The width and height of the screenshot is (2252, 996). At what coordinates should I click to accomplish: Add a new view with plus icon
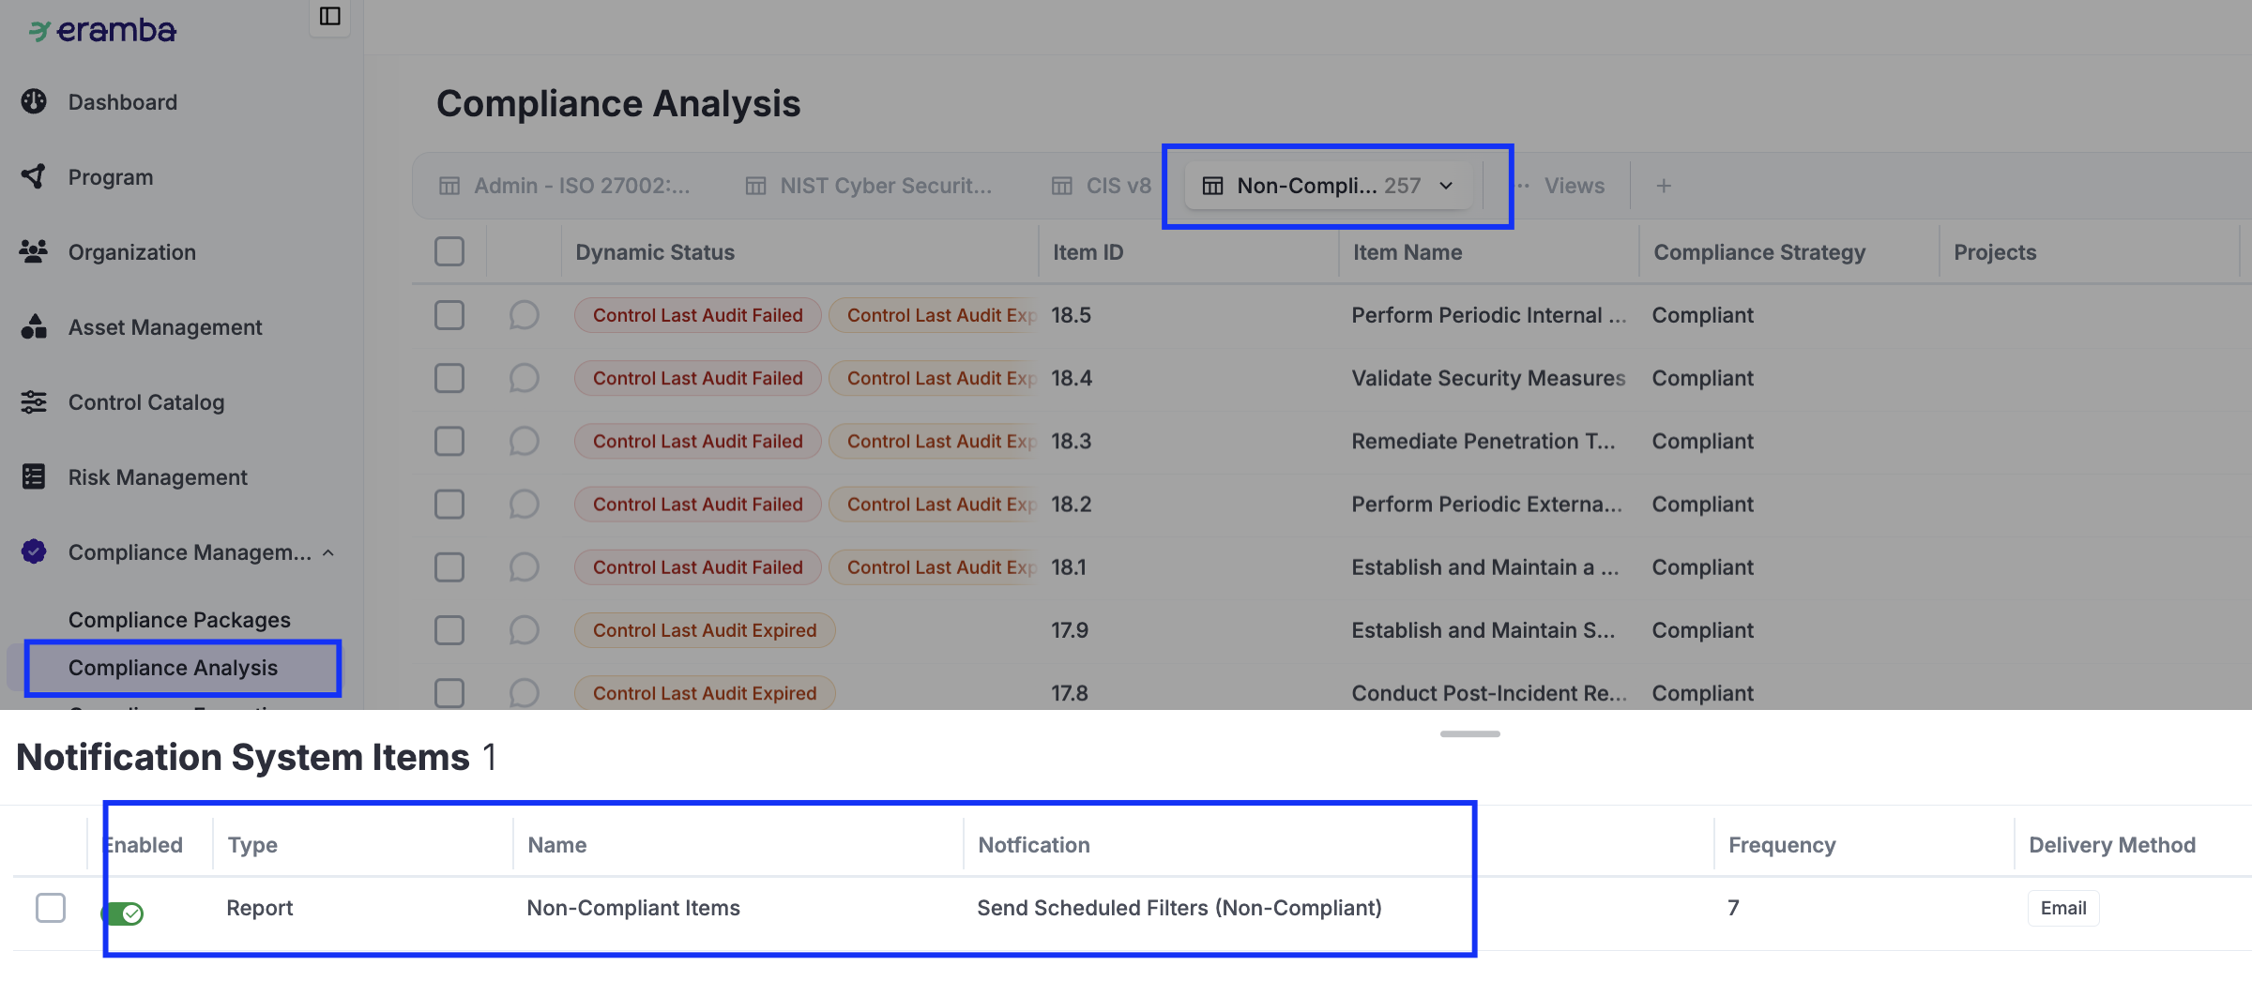pos(1663,186)
